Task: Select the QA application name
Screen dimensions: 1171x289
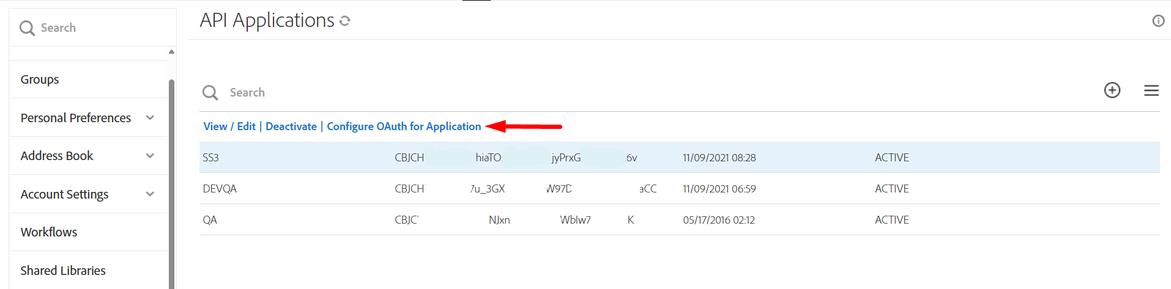Action: 210,220
